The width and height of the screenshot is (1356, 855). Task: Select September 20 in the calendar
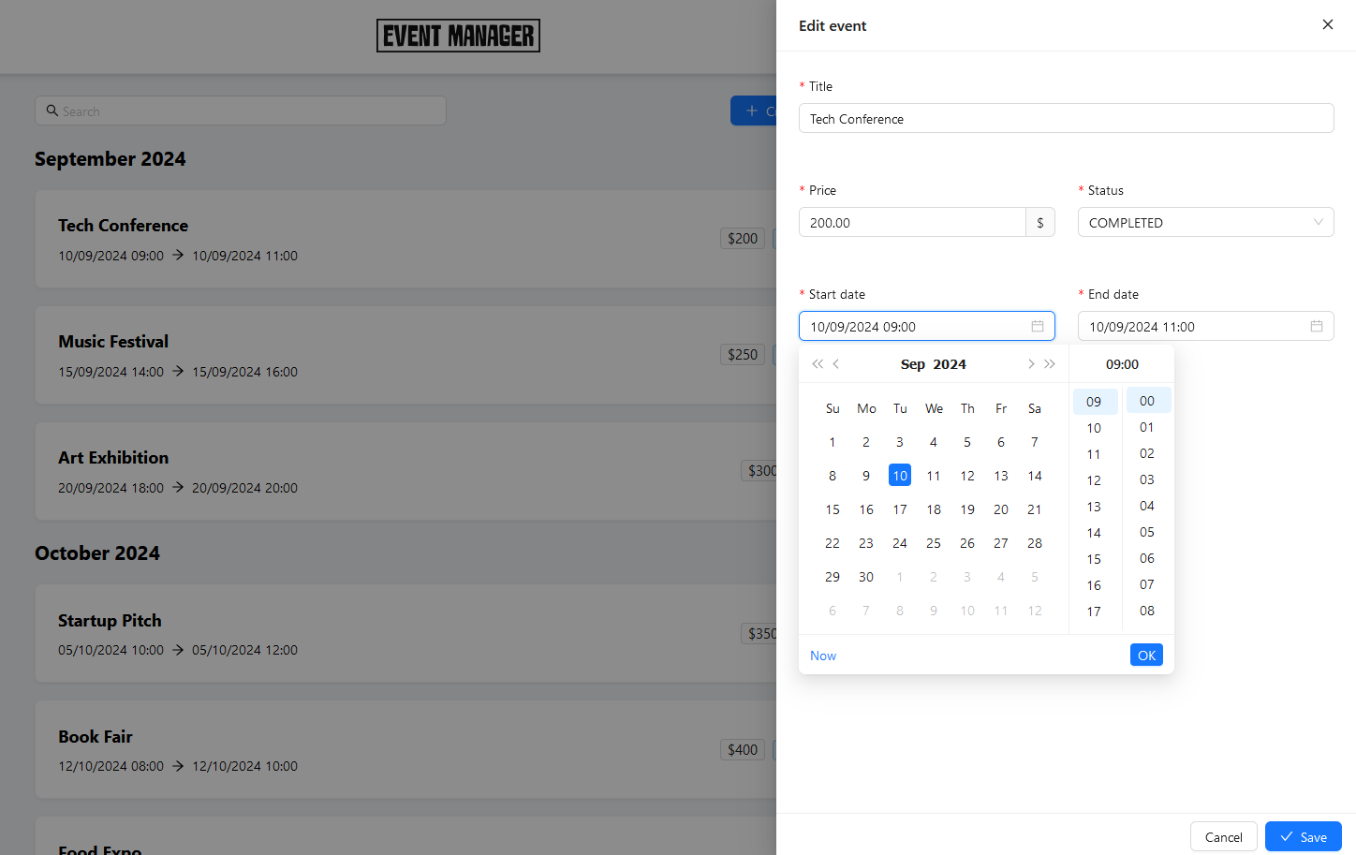click(x=1001, y=509)
